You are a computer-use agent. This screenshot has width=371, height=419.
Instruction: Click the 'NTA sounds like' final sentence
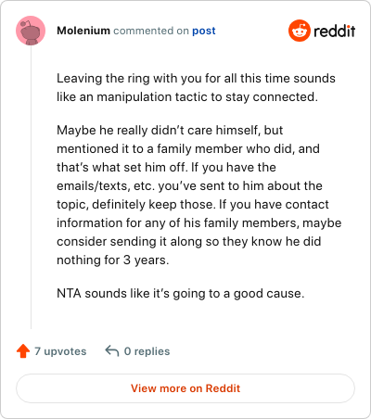(181, 294)
